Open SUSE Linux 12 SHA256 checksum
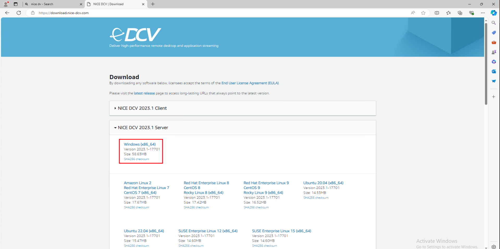This screenshot has width=500, height=249. click(x=191, y=246)
